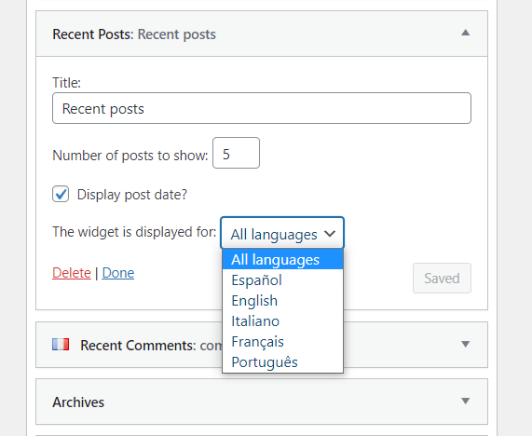This screenshot has height=436, width=532.
Task: Click the Number of posts field
Action: [236, 153]
